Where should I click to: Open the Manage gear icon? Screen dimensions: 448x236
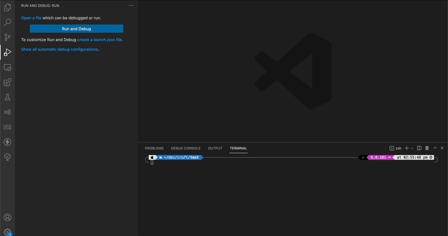click(x=7, y=232)
